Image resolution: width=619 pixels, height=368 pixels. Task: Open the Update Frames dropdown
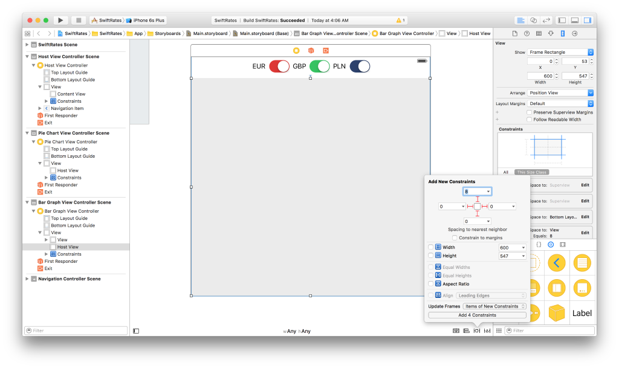[x=494, y=306]
